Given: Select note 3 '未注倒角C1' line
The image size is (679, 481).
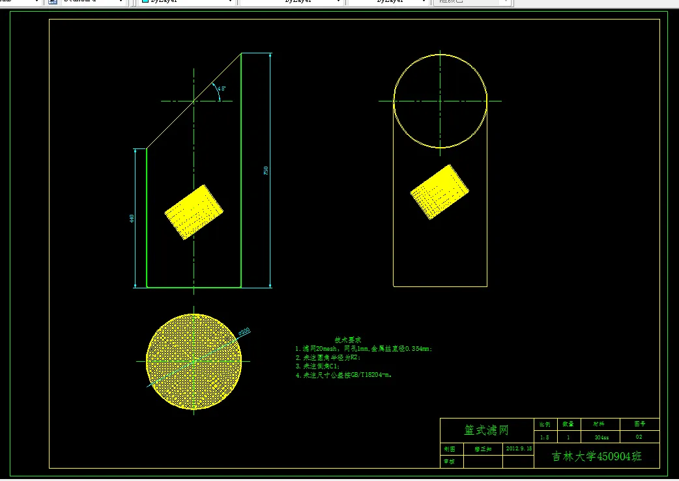Looking at the screenshot, I should (317, 366).
